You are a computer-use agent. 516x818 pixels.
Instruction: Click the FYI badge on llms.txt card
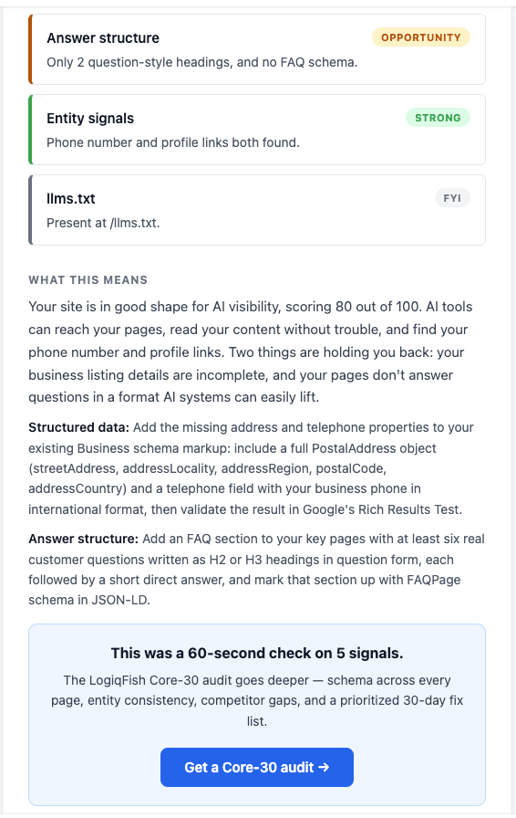pos(452,198)
